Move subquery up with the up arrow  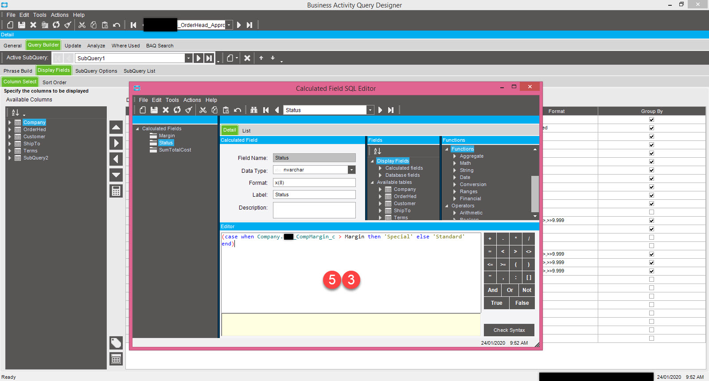(261, 58)
